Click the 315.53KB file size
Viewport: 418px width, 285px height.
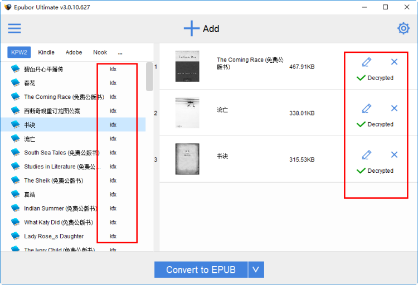coord(302,159)
